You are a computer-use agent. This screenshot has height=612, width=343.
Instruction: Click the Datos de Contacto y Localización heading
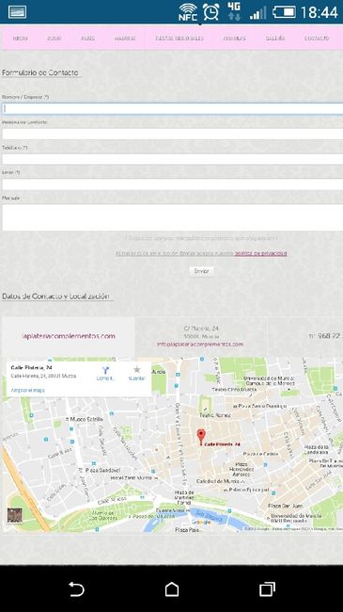[55, 297]
